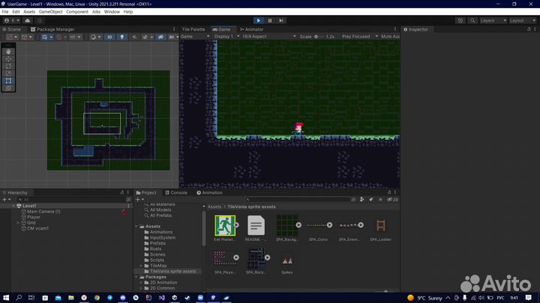Select CM vcam1 in Hierarchy
The image size is (540, 303).
click(x=38, y=228)
